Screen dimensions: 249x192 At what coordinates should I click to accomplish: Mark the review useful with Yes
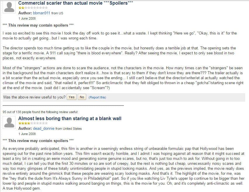[x=72, y=97]
